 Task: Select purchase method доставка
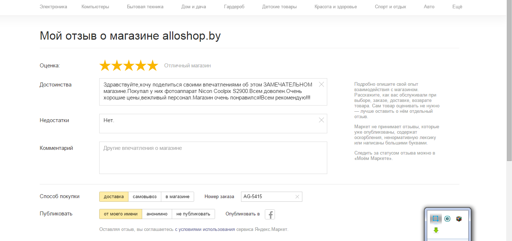(114, 197)
